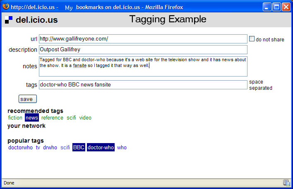293x189 pixels.
Task: Deselect the highlighted BBC popular tag
Action: pyautogui.click(x=79, y=147)
